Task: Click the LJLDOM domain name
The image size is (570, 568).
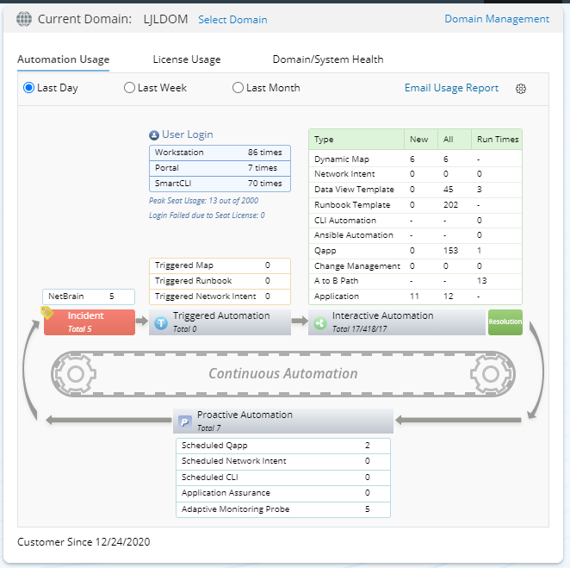Action: pos(166,19)
